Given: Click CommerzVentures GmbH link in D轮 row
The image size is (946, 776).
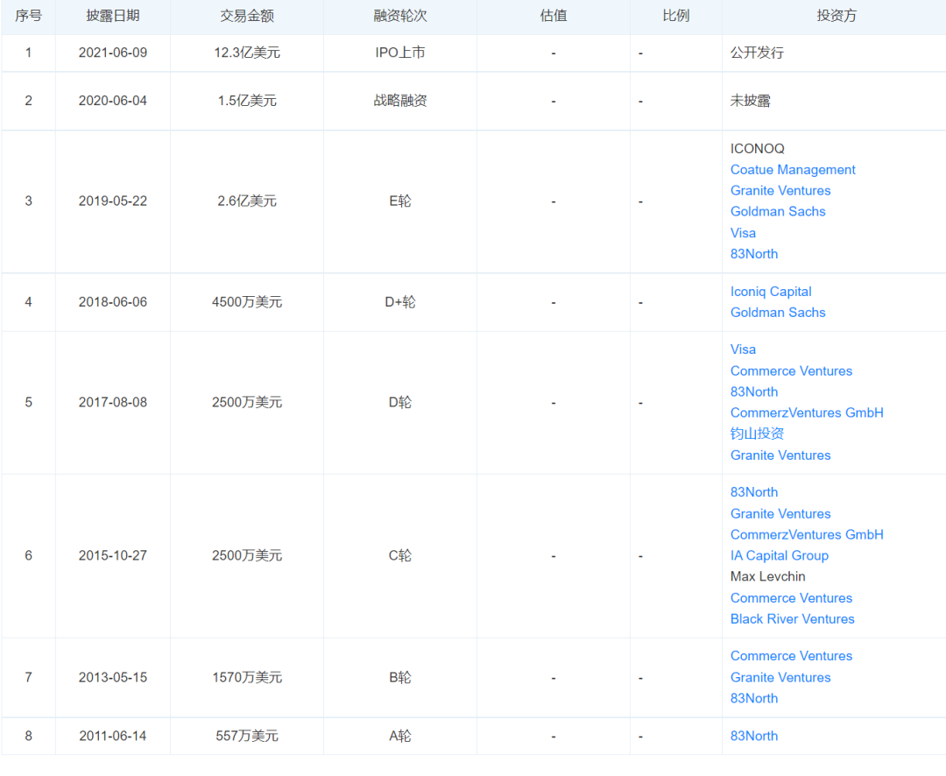Looking at the screenshot, I should (x=807, y=413).
